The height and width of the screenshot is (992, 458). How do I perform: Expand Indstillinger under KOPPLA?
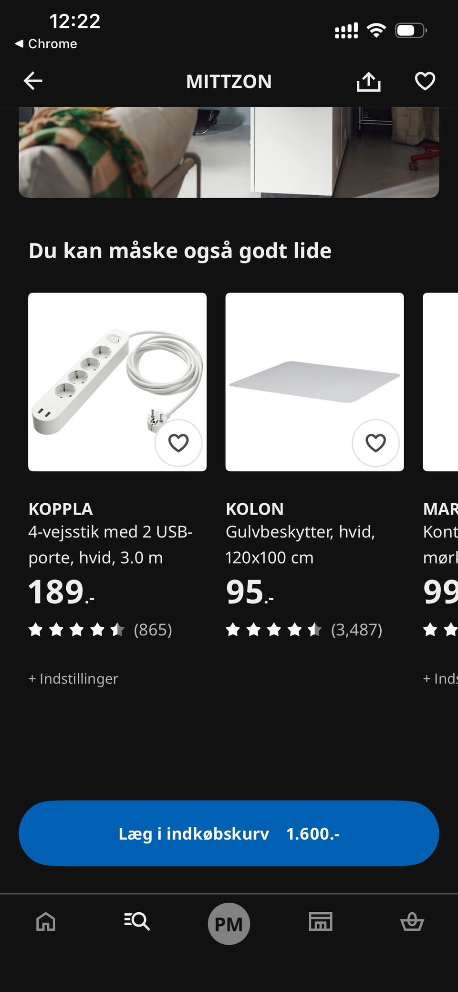click(x=73, y=678)
